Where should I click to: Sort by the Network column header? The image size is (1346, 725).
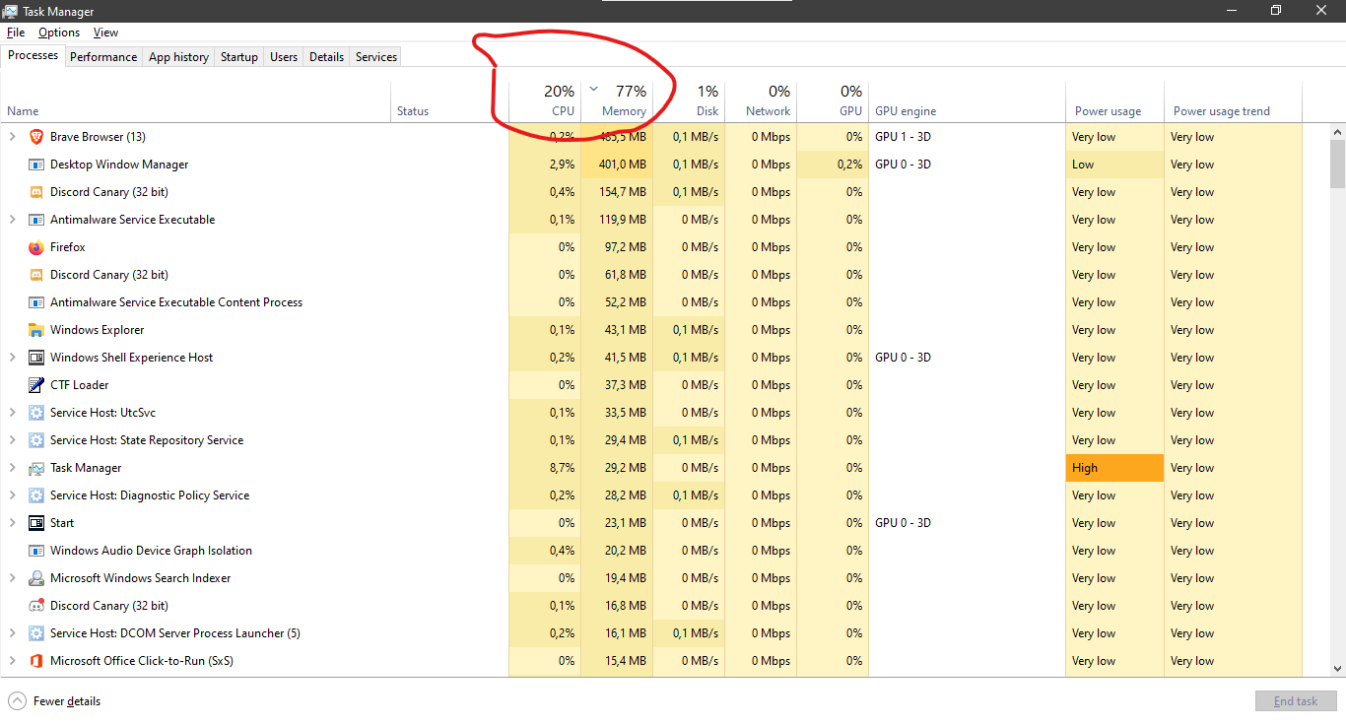click(x=761, y=102)
